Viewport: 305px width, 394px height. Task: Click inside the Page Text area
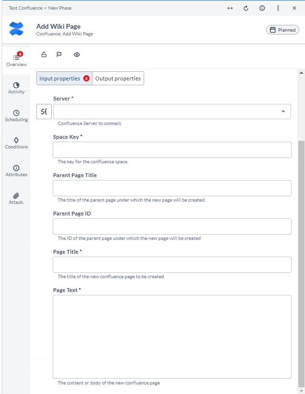tap(172, 337)
